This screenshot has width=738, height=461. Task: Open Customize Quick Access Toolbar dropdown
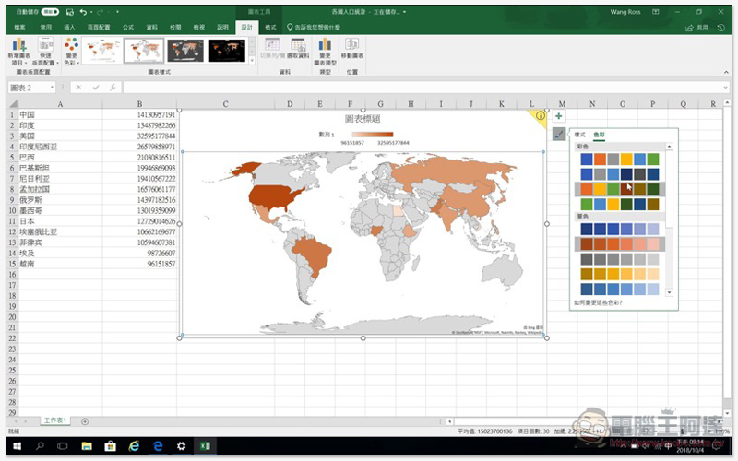coord(117,12)
